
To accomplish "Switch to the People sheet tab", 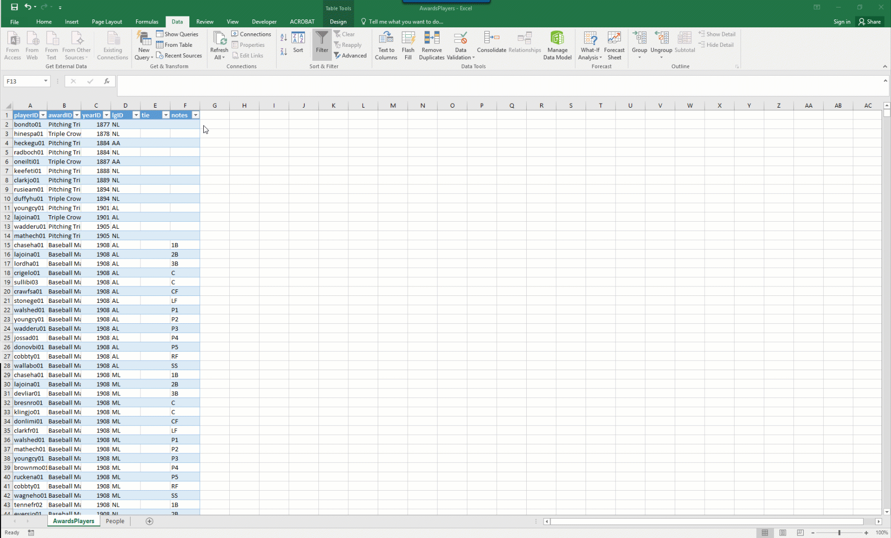I will [x=115, y=521].
